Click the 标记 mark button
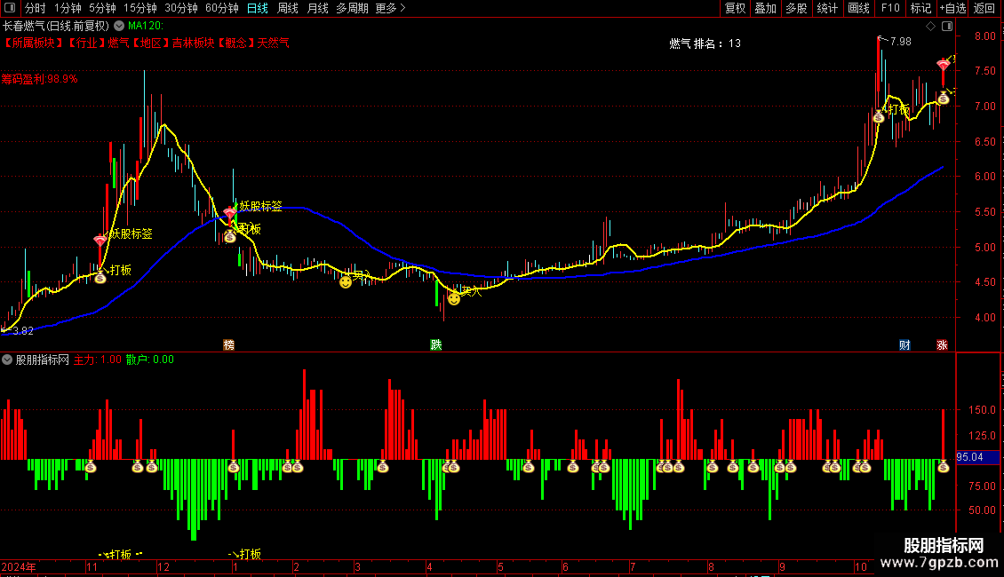This screenshot has width=1004, height=577. [x=920, y=8]
